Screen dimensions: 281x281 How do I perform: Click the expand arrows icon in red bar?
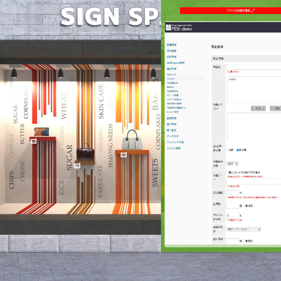click(252, 11)
